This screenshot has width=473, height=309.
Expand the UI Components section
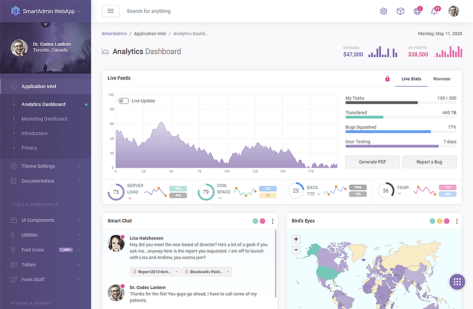(45, 220)
